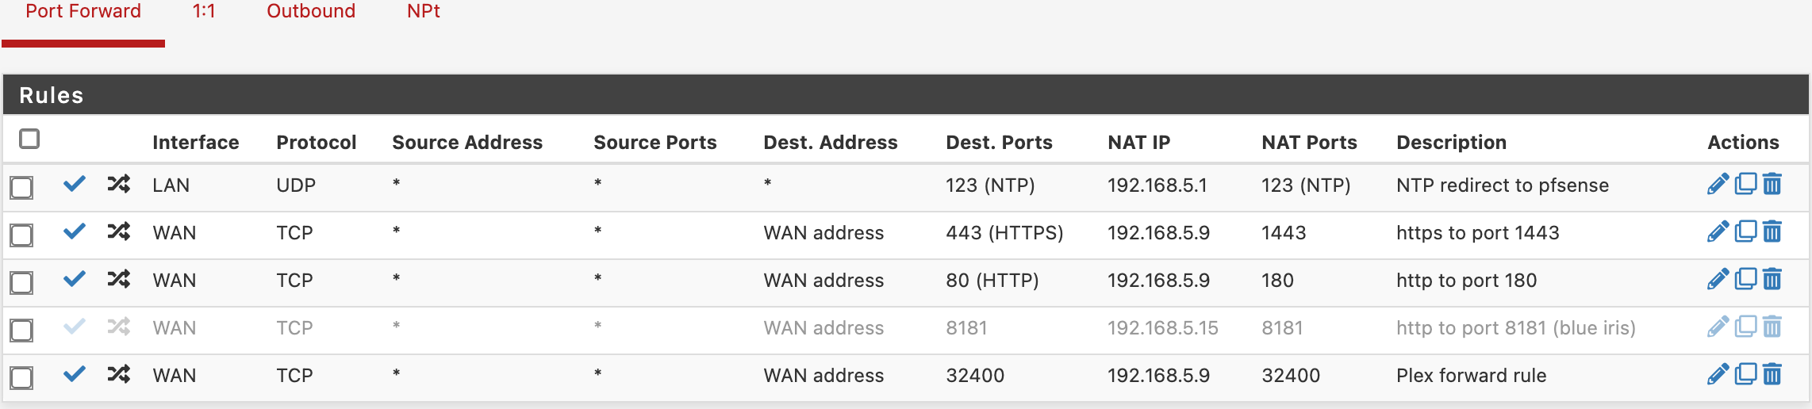
Task: Enable the disabled port 8181 rule checkmark
Action: [x=75, y=327]
